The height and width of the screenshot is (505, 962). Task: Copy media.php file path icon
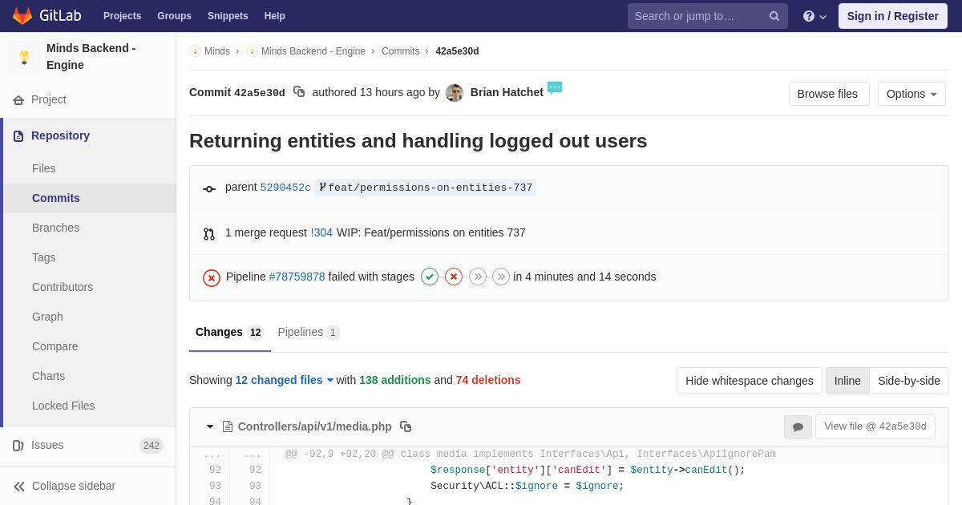coord(406,426)
